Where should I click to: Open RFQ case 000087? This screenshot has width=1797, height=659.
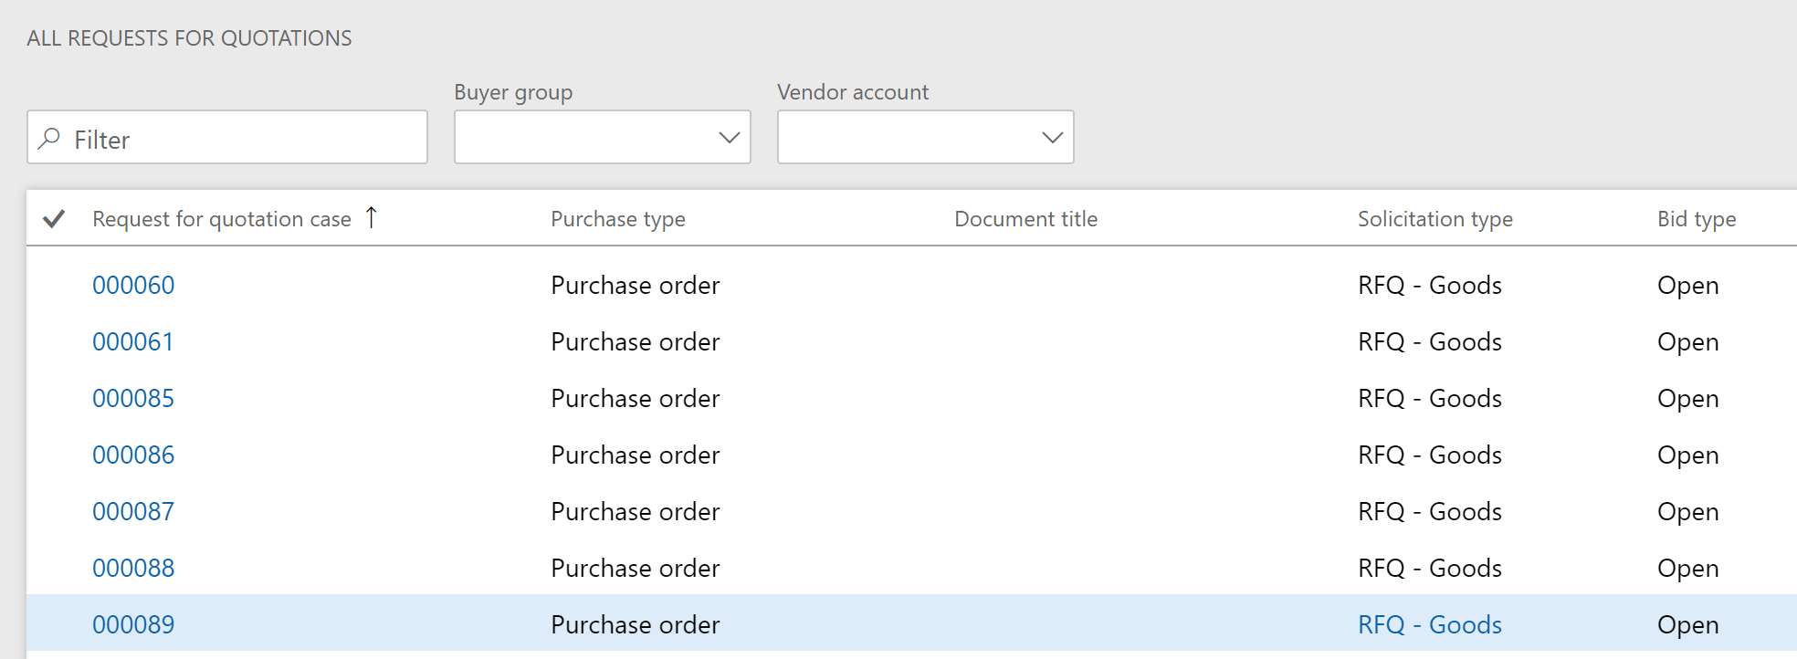click(x=133, y=512)
